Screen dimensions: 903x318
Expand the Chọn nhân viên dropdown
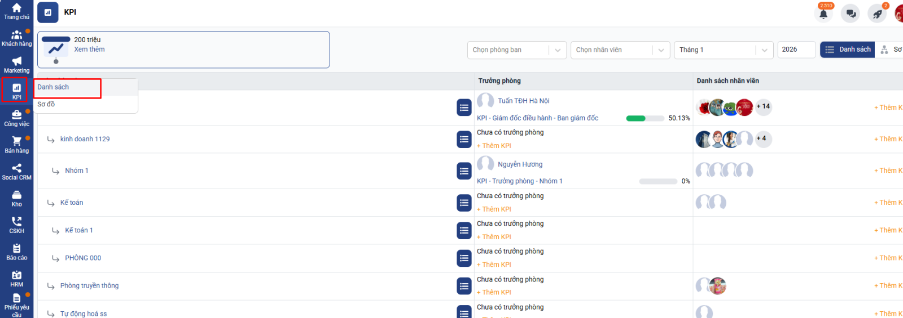point(620,50)
